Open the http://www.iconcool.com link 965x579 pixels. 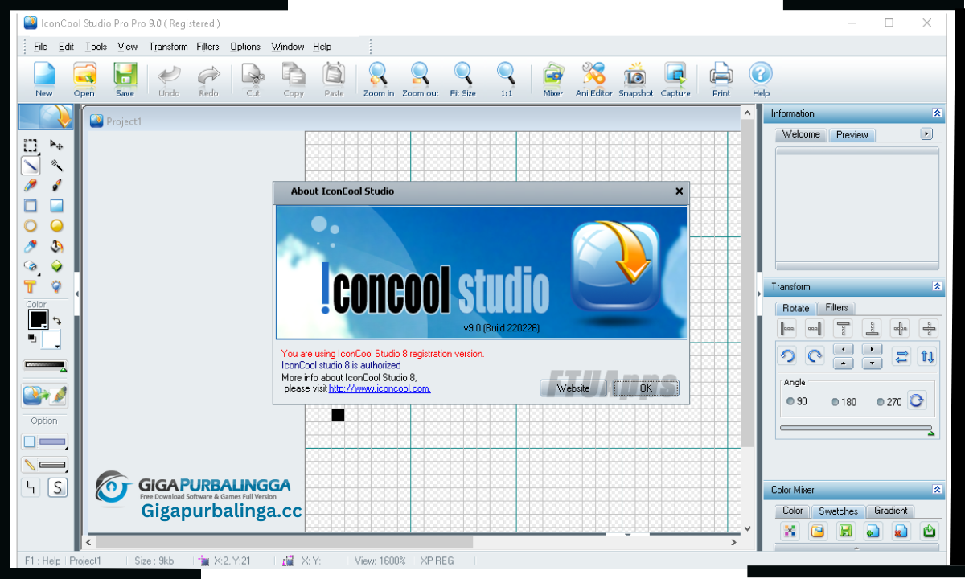tap(380, 388)
